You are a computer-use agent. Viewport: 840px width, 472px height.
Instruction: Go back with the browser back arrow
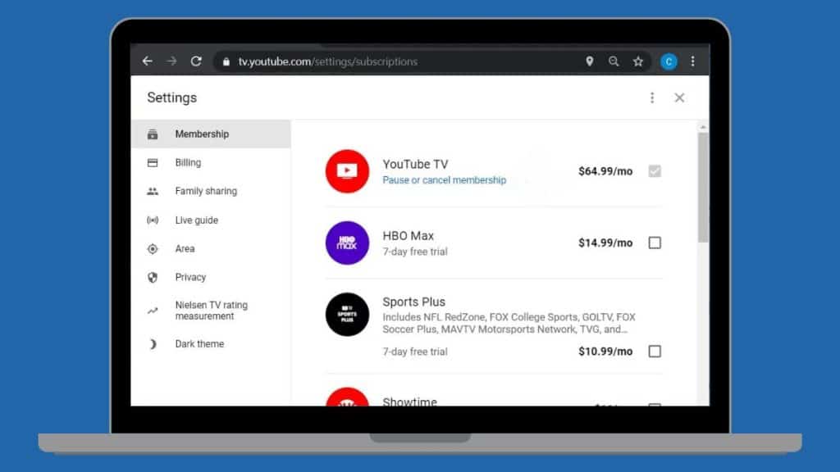click(x=148, y=61)
